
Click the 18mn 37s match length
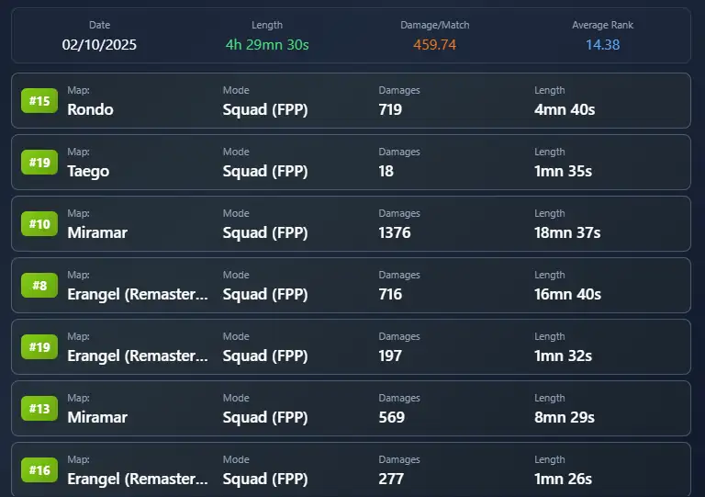tap(567, 232)
